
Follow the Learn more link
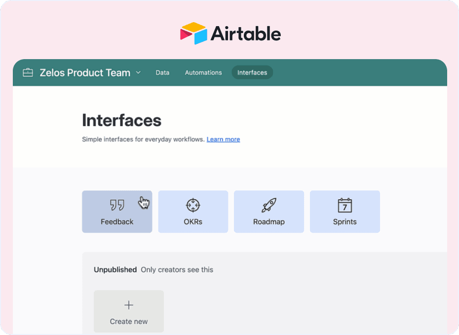coord(224,139)
